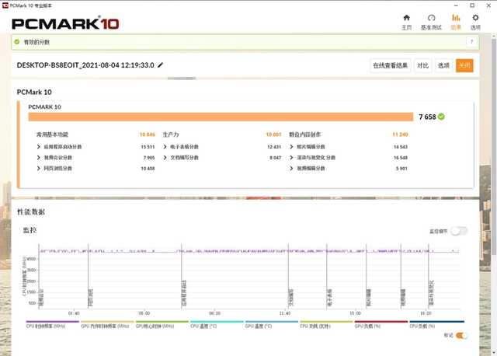Viewport: 497px width, 356px height.
Task: Go to the Home (主页) icon
Action: point(406,18)
